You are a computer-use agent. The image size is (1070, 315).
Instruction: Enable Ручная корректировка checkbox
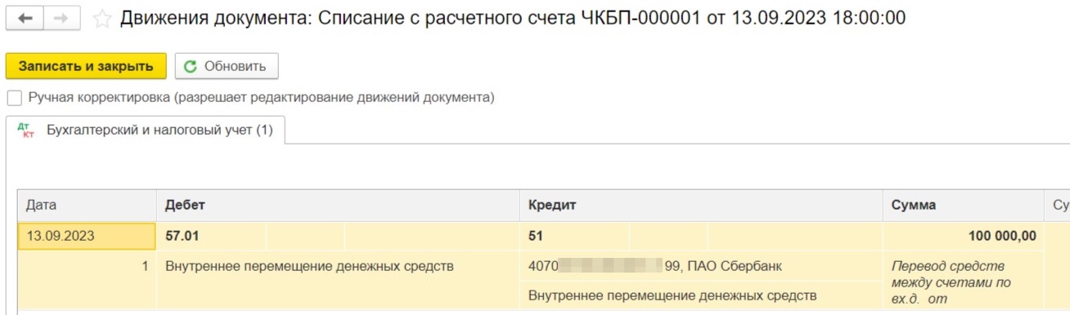click(14, 98)
